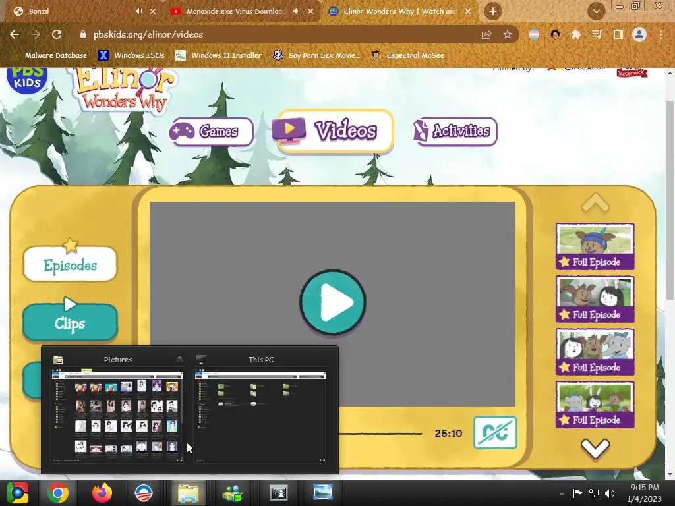Image resolution: width=675 pixels, height=506 pixels.
Task: Mute the Monoxide.exe tab audio icon
Action: 296,11
